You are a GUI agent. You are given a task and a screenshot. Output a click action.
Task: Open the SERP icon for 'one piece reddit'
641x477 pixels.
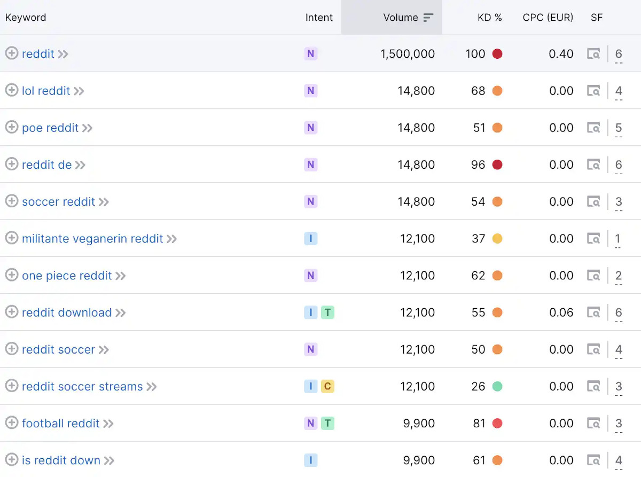[x=593, y=275]
